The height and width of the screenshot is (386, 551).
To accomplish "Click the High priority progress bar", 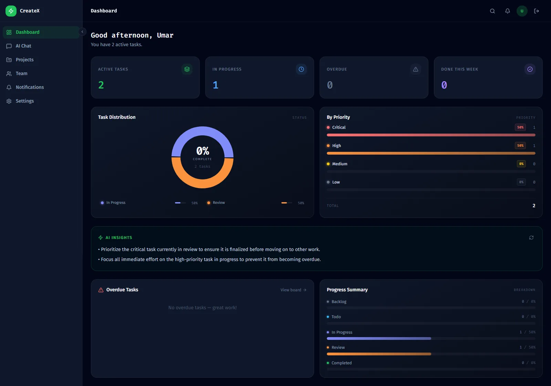I will [x=431, y=153].
